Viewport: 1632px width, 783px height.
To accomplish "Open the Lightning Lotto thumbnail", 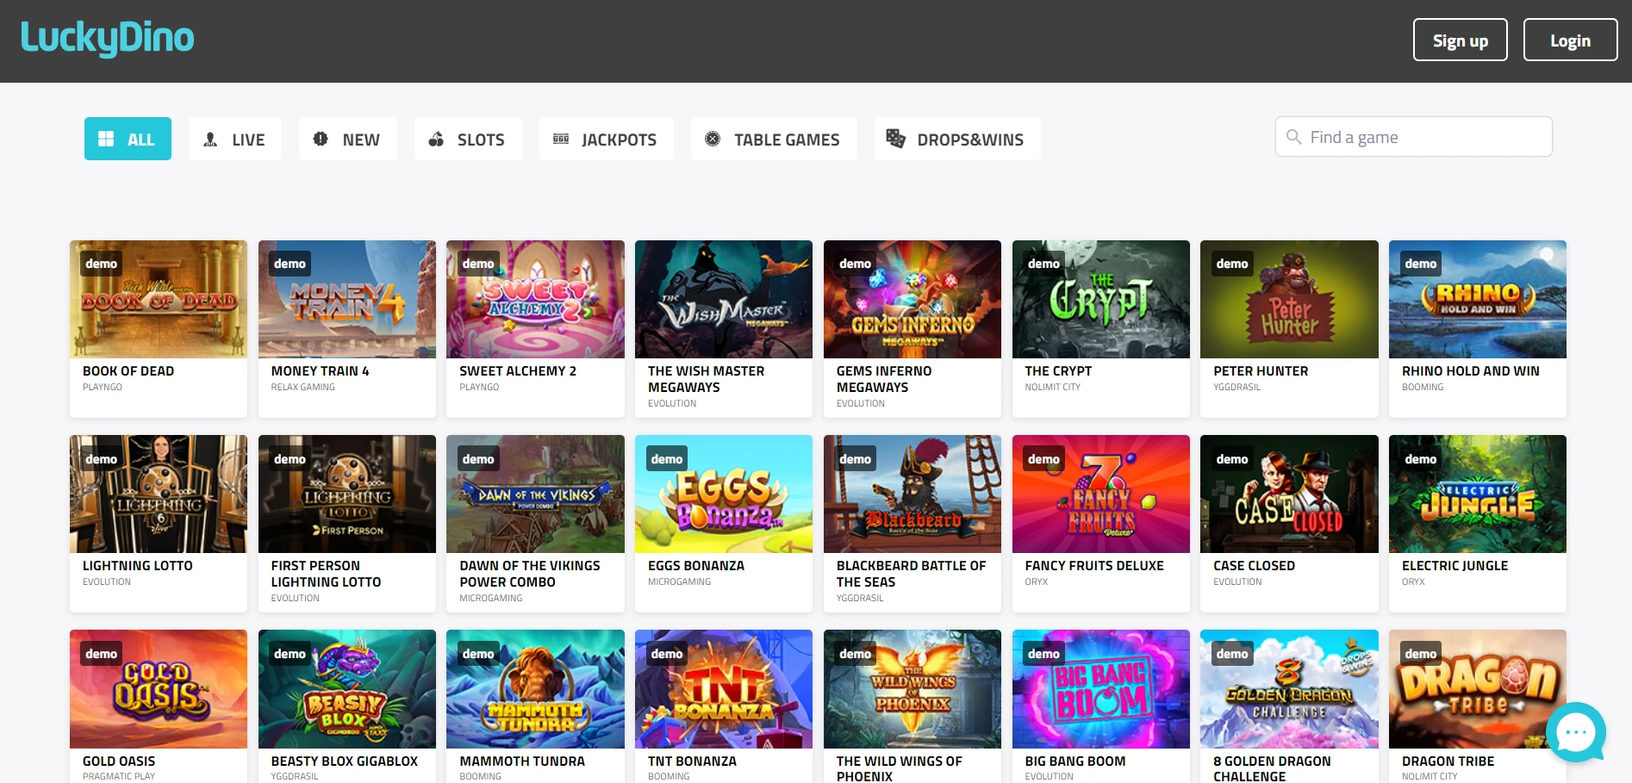I will click(159, 494).
